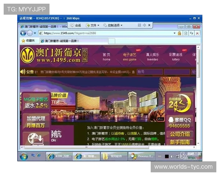The image size is (220, 176).
Task: Open 真人娱乐 livevideo nav item
Action: pos(153,57)
